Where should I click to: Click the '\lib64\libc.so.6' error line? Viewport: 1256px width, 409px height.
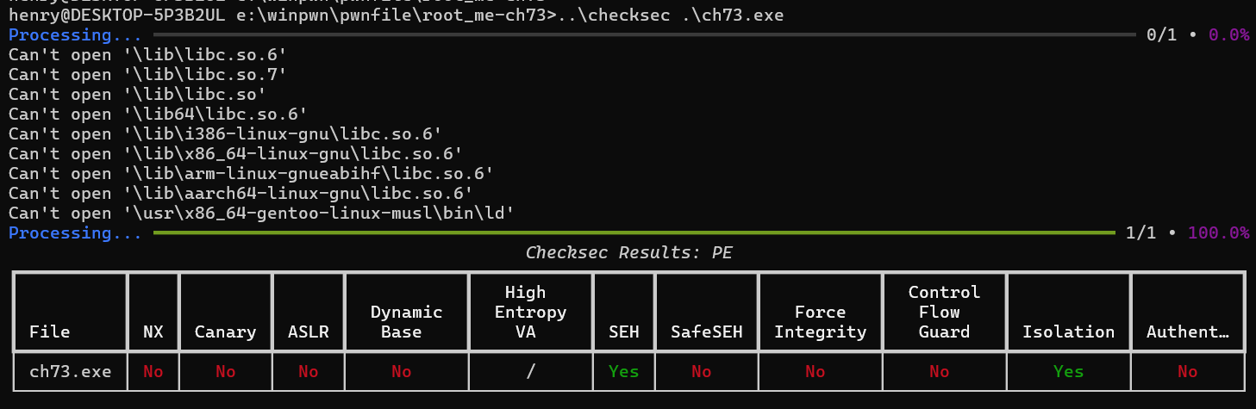point(158,114)
